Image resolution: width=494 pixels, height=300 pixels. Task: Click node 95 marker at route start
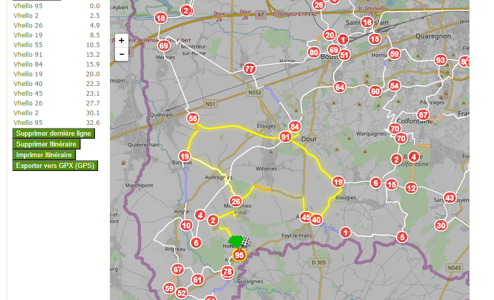click(x=239, y=255)
